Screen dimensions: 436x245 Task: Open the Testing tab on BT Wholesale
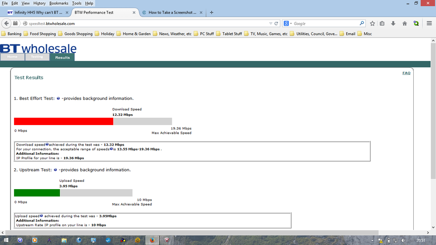[x=37, y=57]
